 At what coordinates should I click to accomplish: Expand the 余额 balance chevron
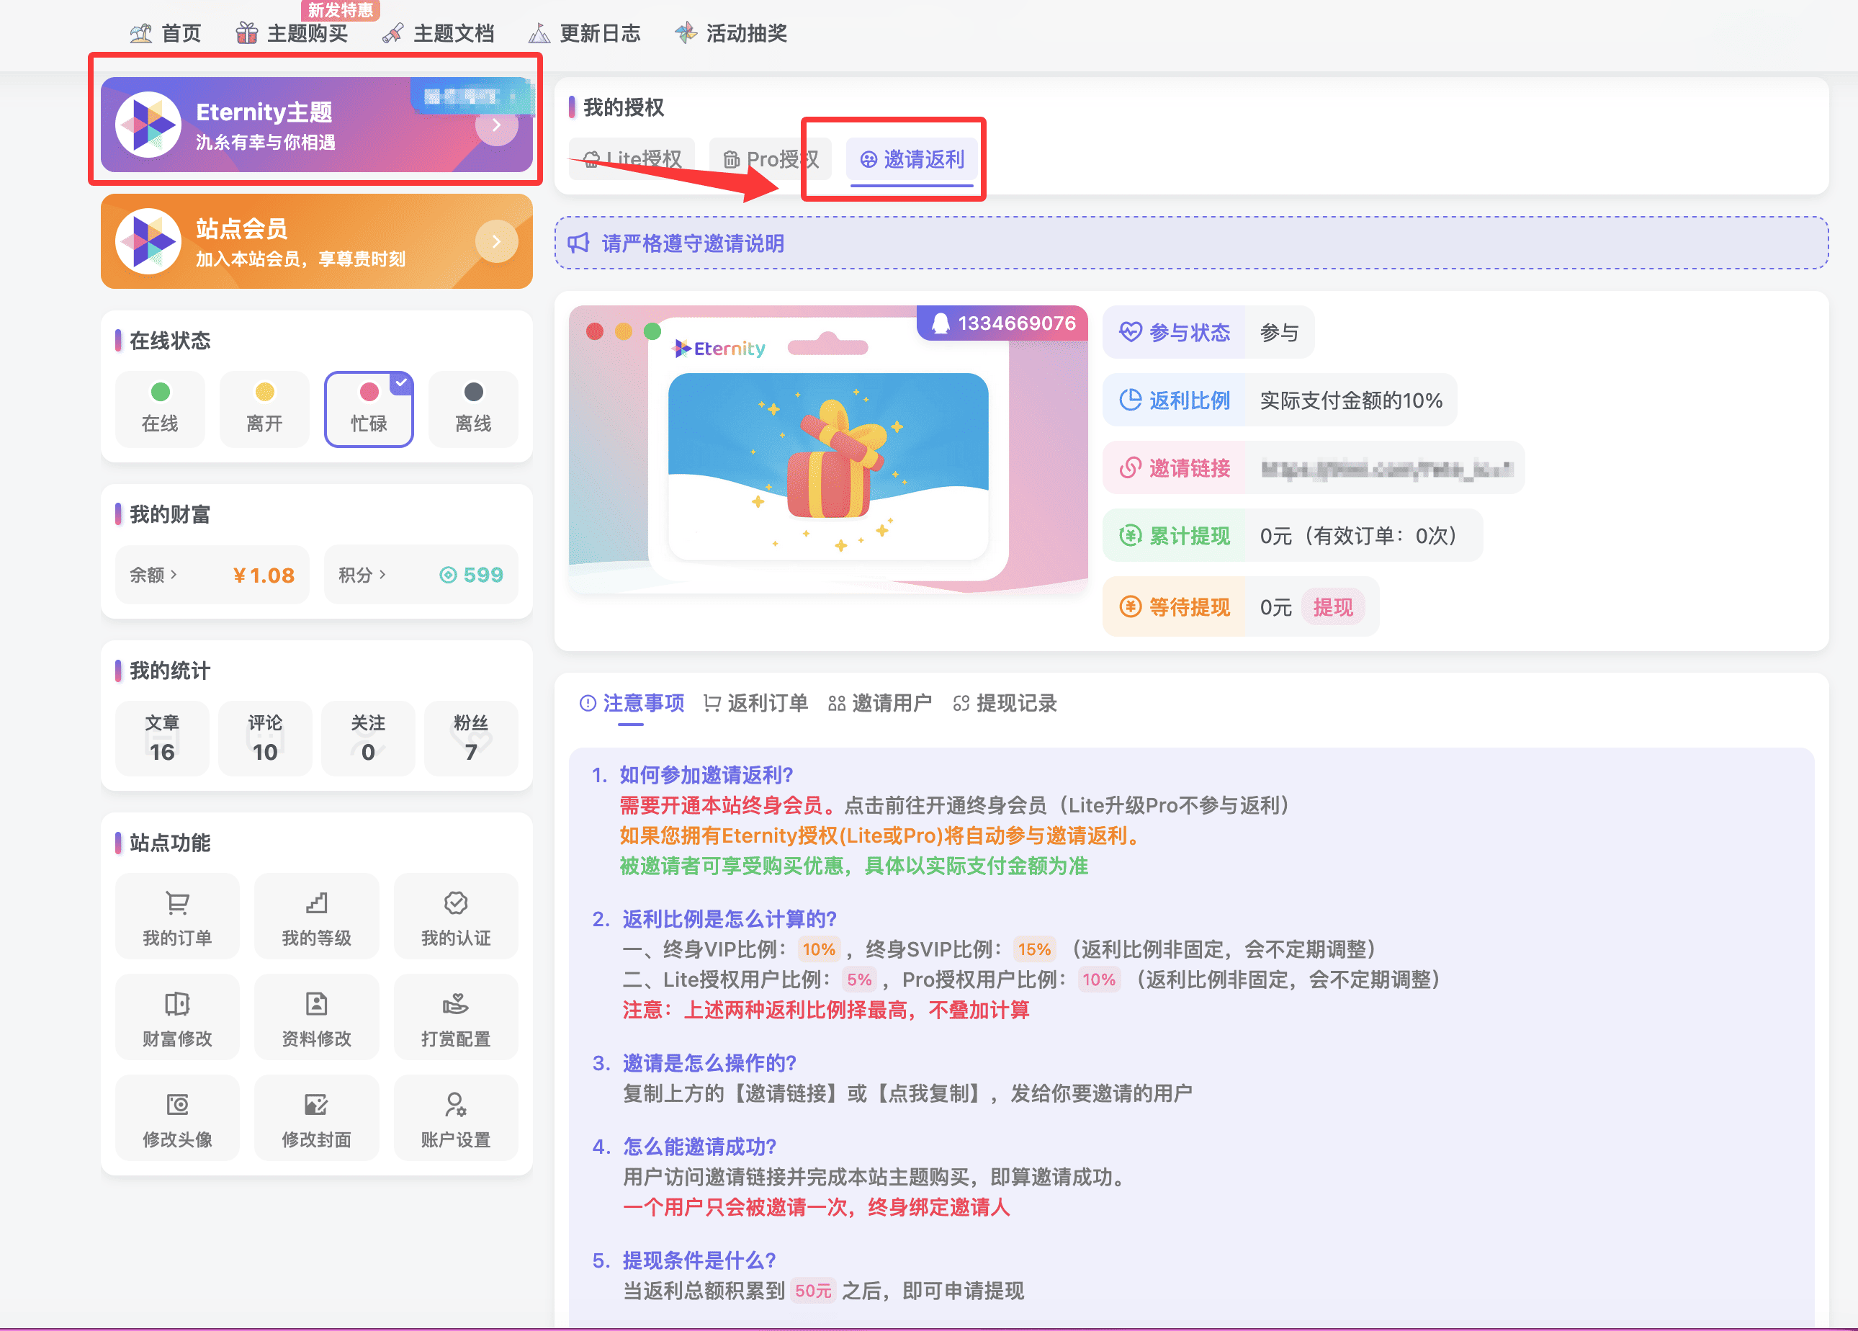174,574
